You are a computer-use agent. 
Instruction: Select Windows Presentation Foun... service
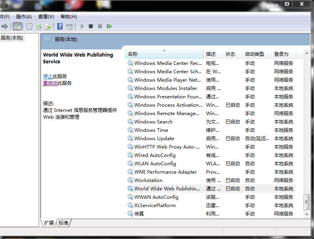tap(168, 96)
